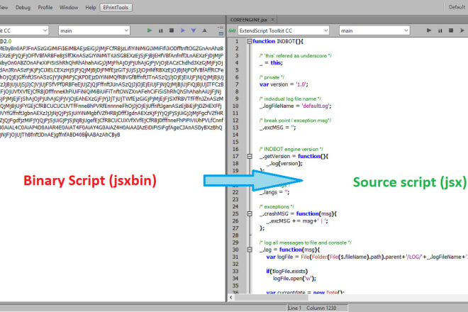The image size is (468, 312).
Task: Click line number 13 in gutter
Action: (235, 128)
